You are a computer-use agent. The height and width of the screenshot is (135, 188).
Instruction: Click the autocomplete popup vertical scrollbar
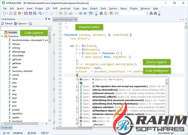(167, 102)
